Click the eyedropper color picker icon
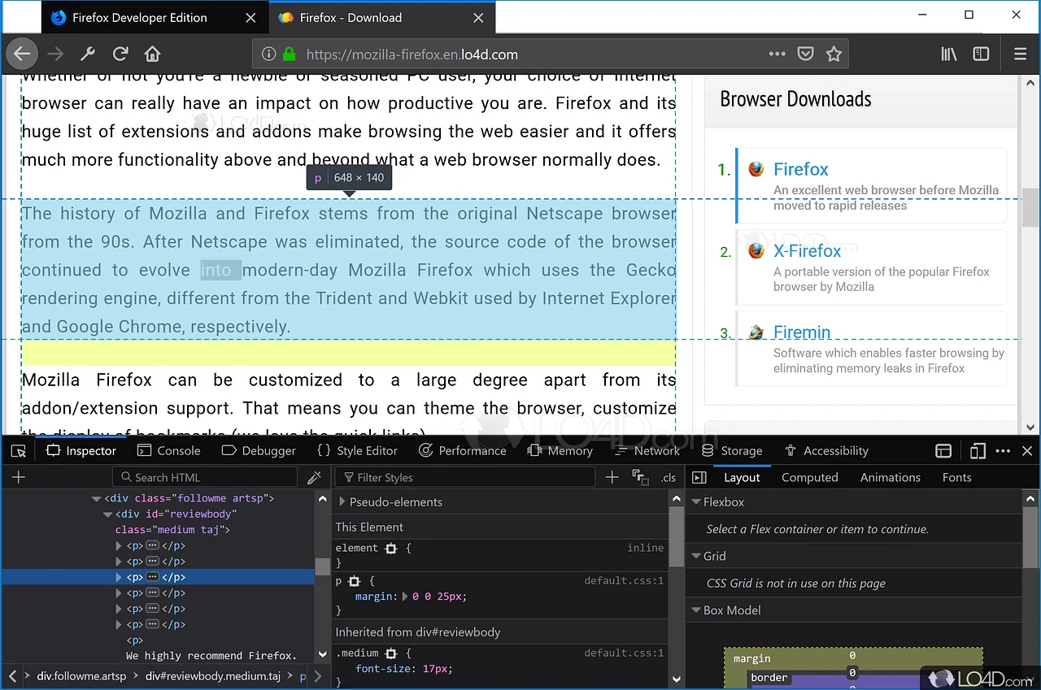Viewport: 1041px width, 690px height. (x=314, y=478)
